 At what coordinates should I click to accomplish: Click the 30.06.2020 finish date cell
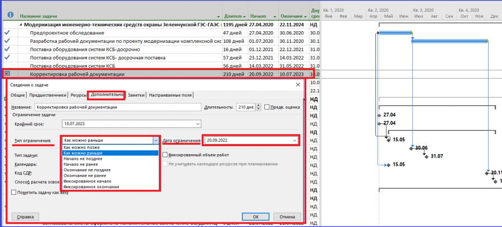pyautogui.click(x=293, y=33)
